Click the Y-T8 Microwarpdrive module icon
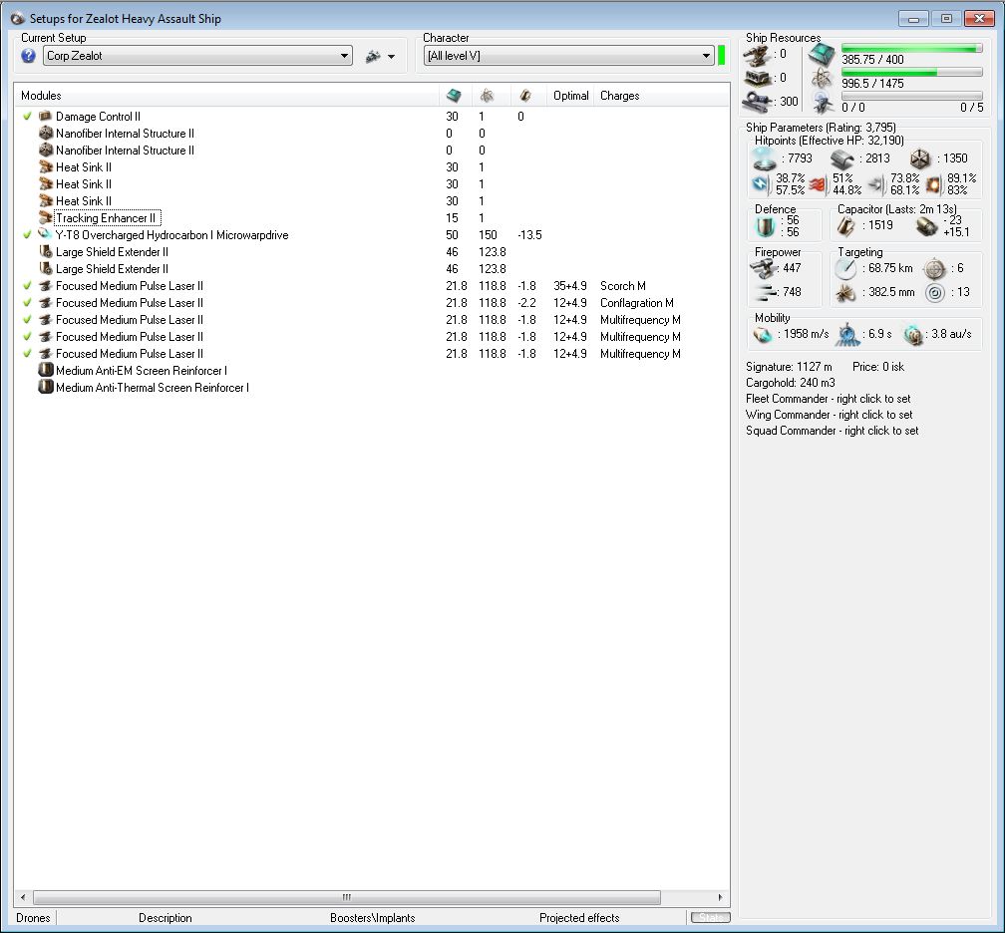This screenshot has height=933, width=1005. pyautogui.click(x=46, y=234)
